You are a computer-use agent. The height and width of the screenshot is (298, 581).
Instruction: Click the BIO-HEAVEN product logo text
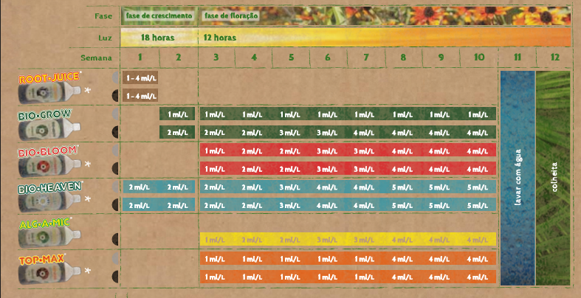50,187
